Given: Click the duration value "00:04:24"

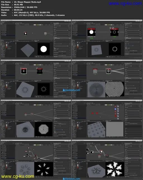Looking at the screenshot, I should [18, 10].
